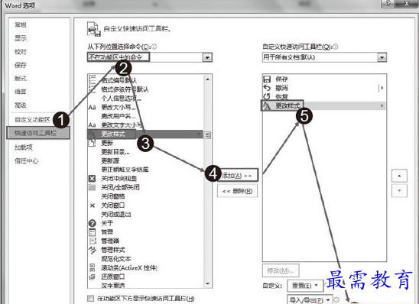Screen dimensions: 419x304
Task: Open the 常规 options category
Action: 21,24
